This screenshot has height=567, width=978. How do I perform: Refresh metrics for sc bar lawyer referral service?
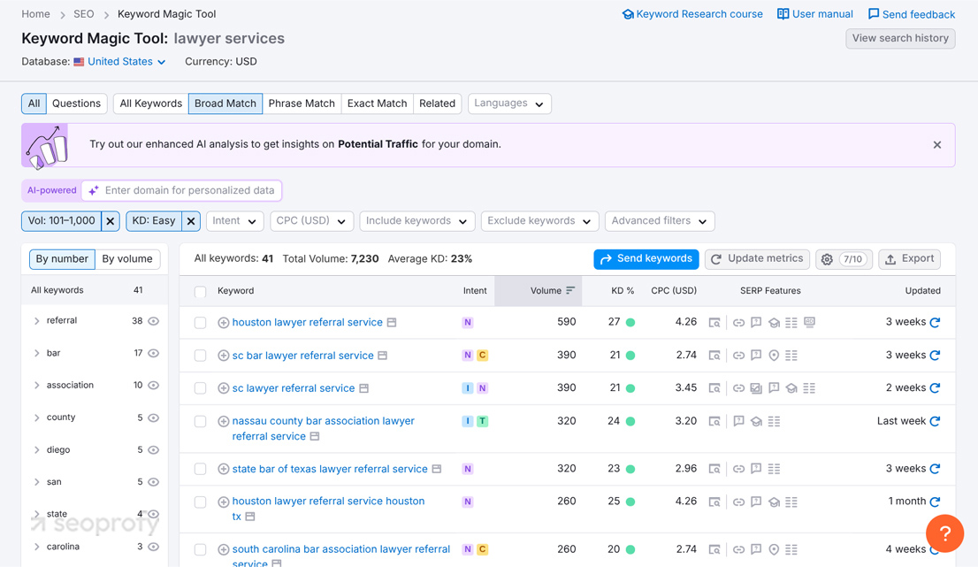(935, 356)
